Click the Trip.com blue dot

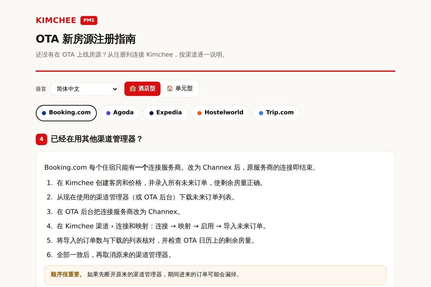click(x=261, y=113)
